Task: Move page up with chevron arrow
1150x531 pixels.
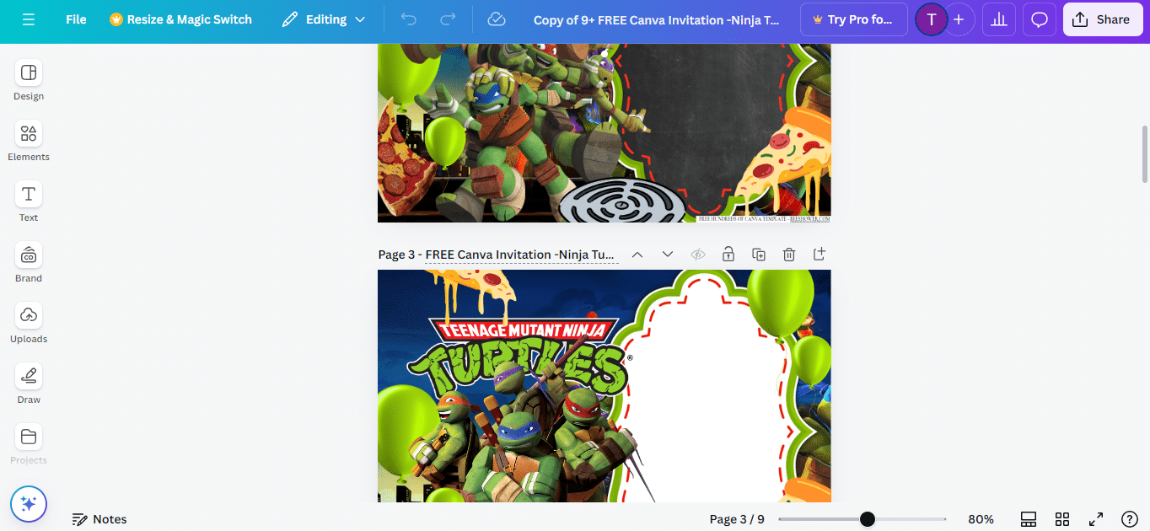Action: pos(637,255)
